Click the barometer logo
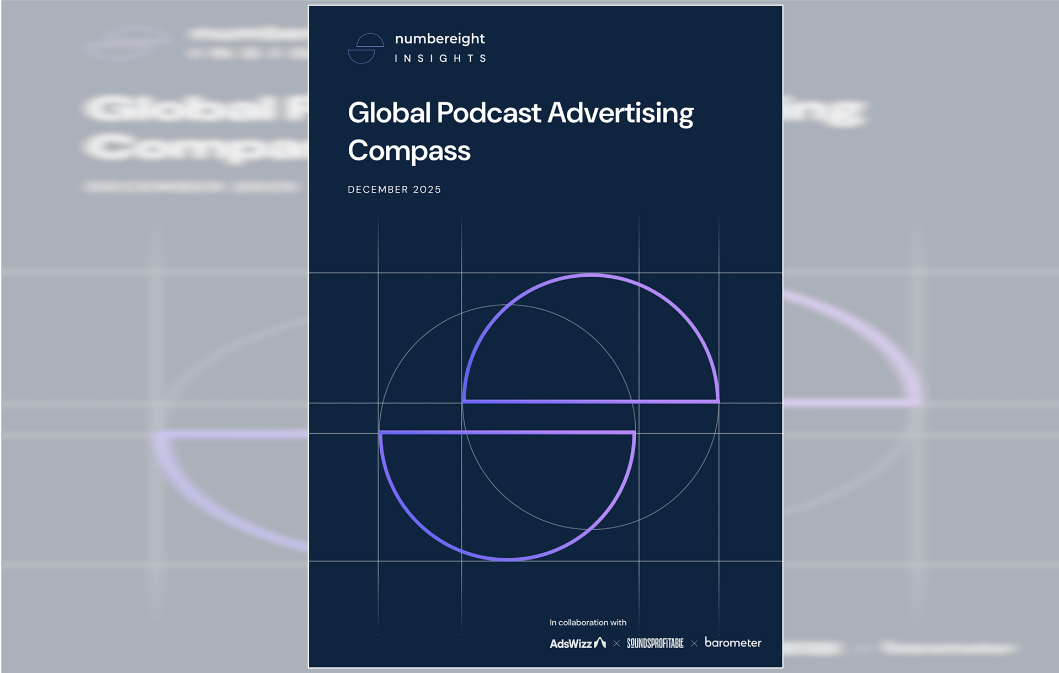Viewport: 1059px width, 673px height. 733,642
